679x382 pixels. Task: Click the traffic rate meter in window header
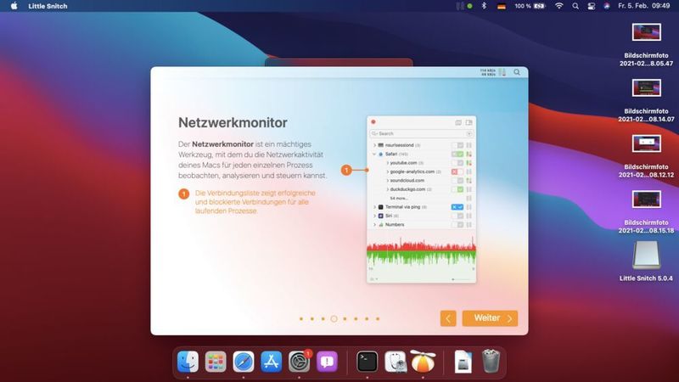[493, 72]
